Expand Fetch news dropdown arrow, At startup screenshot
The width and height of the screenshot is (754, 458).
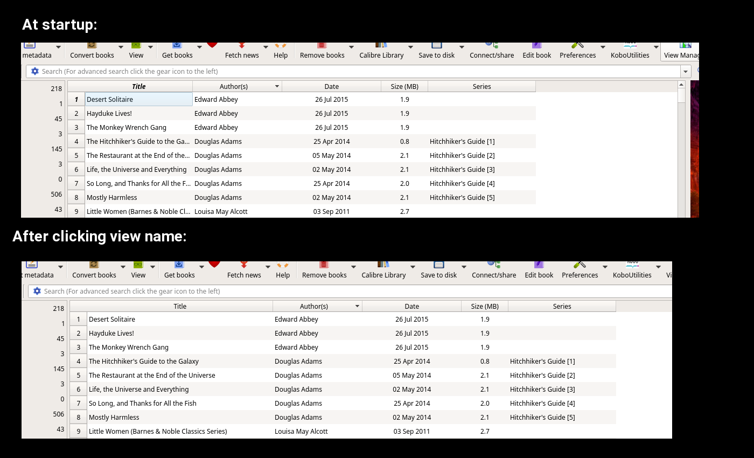coord(266,47)
